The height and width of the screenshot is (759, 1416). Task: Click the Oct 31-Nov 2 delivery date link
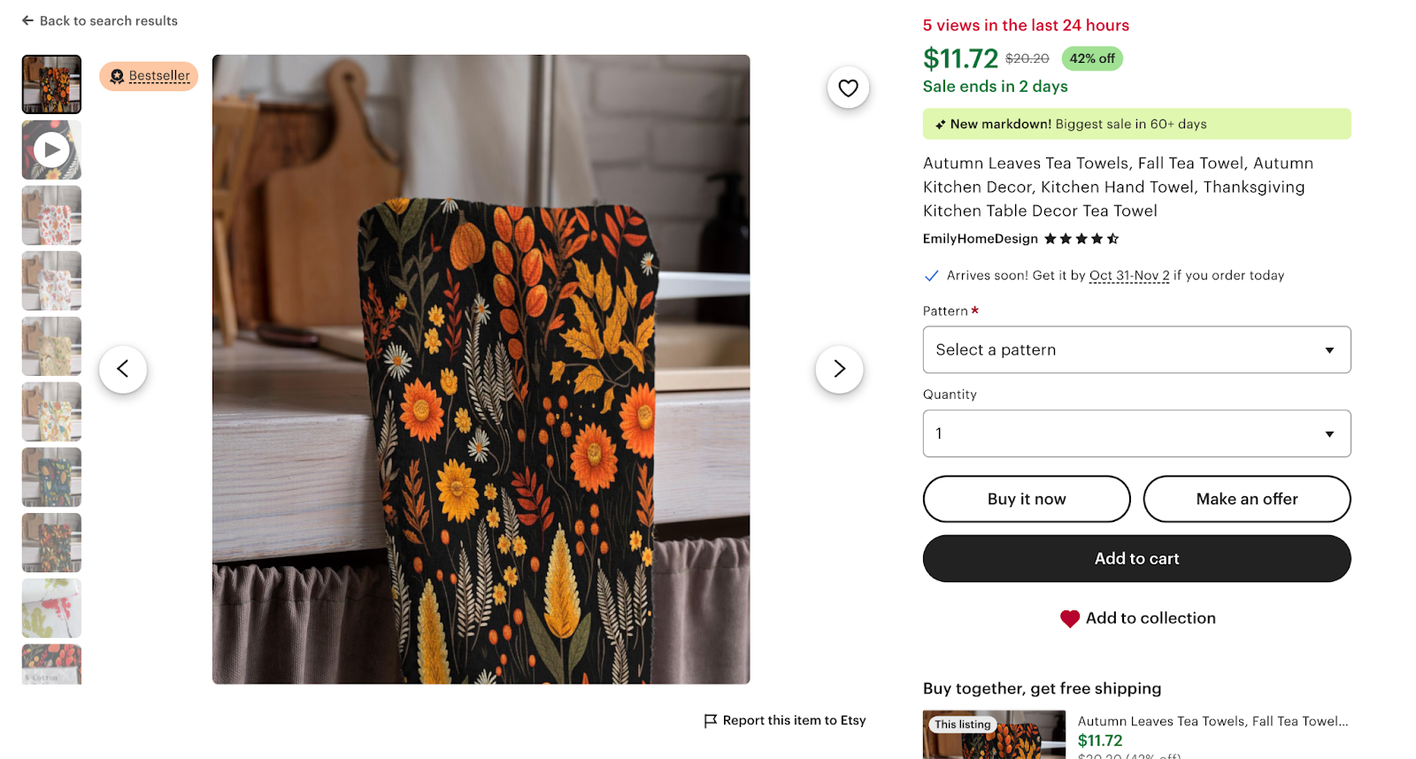[1128, 275]
